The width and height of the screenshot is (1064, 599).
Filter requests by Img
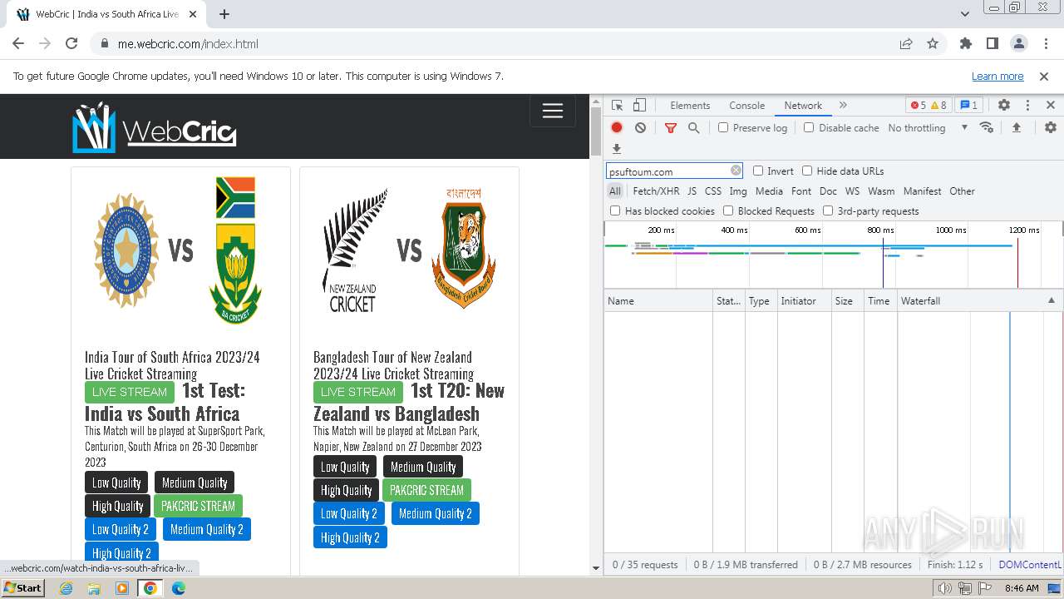click(738, 191)
